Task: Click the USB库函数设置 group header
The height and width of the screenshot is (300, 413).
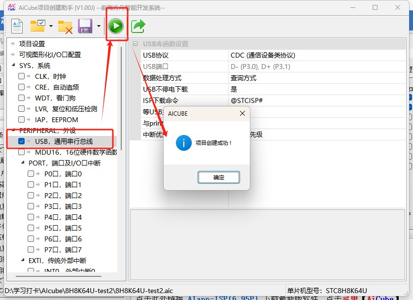Action: (166, 44)
